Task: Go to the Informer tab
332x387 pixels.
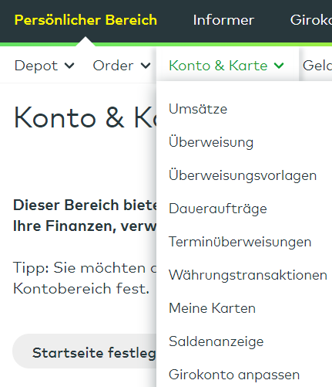Action: 223,20
